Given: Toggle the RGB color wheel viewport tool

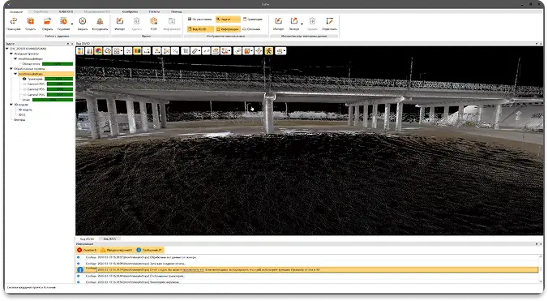Looking at the screenshot, I should tap(99, 51).
